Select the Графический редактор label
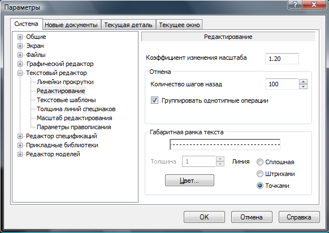The height and width of the screenshot is (233, 329). [x=60, y=64]
